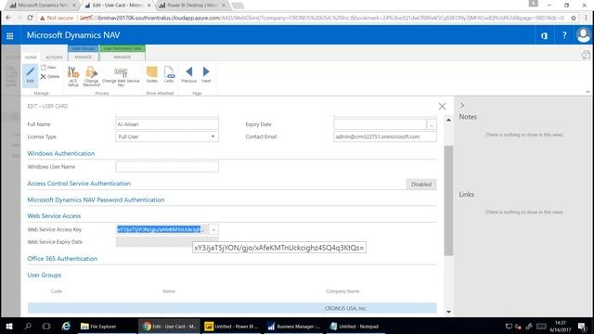Image resolution: width=594 pixels, height=334 pixels.
Task: Open User Permission Sets MANAGE tab
Action: 123,57
